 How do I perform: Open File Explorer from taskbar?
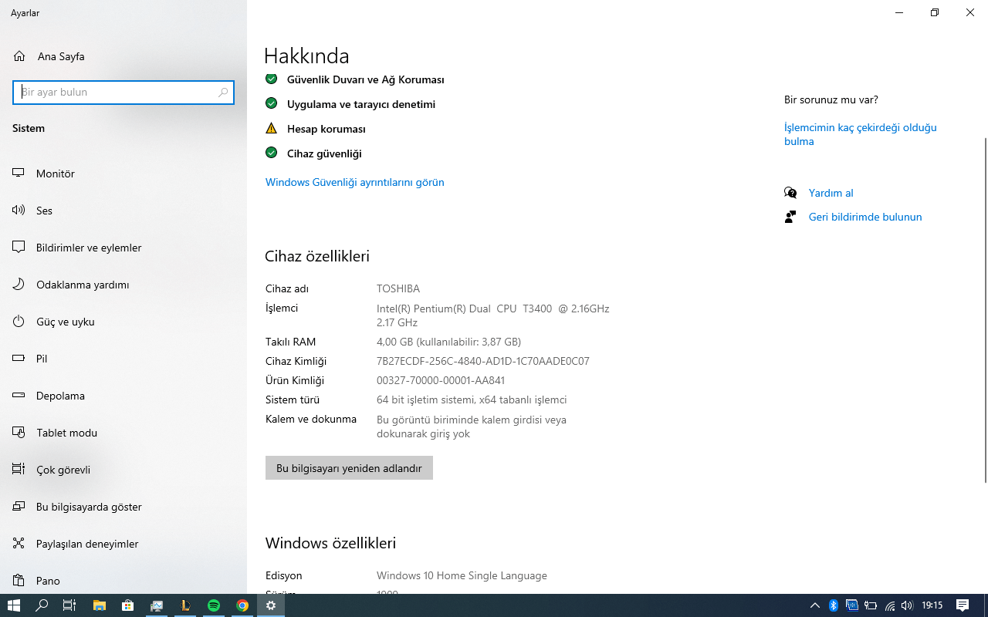[x=99, y=605]
